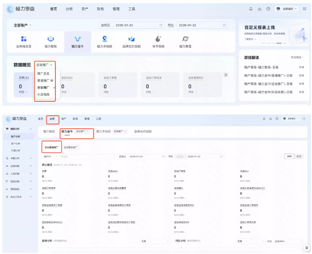The image size is (312, 254).
Task: Collapse the 推广分析 sidebar section
Action: click(x=19, y=129)
